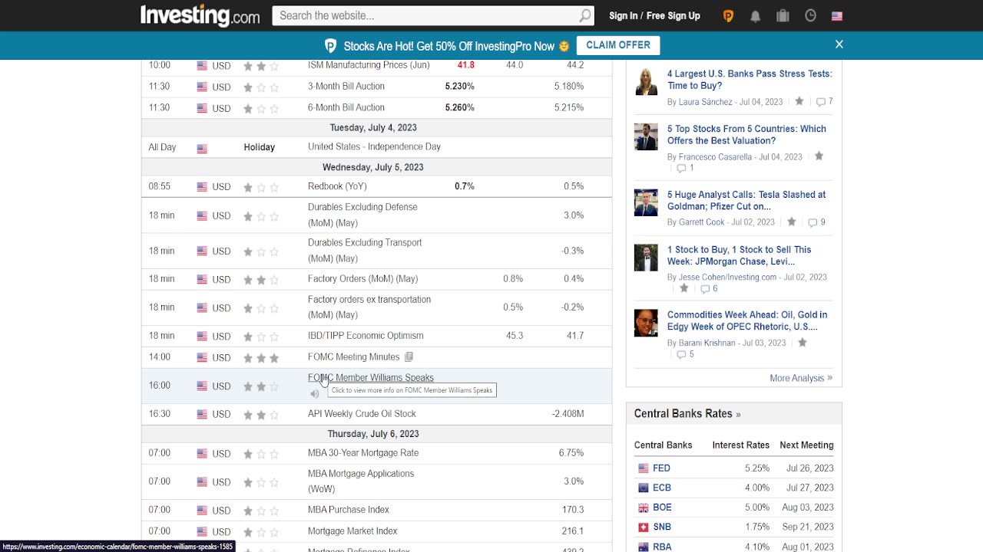
Task: Click the US flag in FOMC Meeting Minutes row
Action: coord(202,357)
